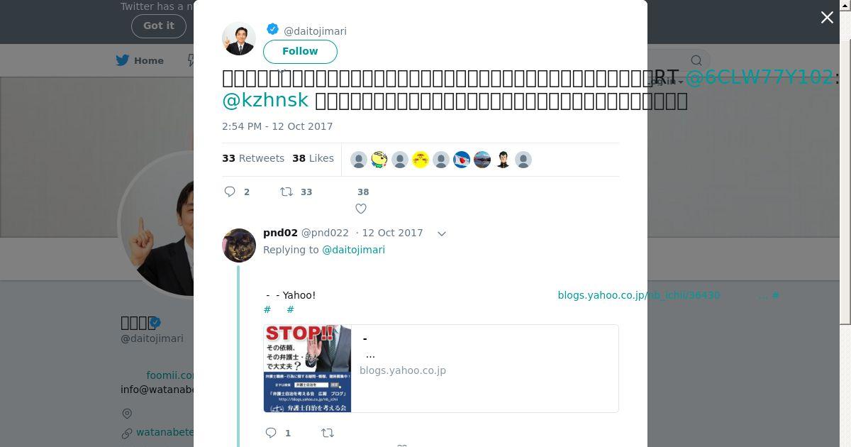Click the search magnifier icon
The width and height of the screenshot is (851, 447).
pyautogui.click(x=696, y=61)
